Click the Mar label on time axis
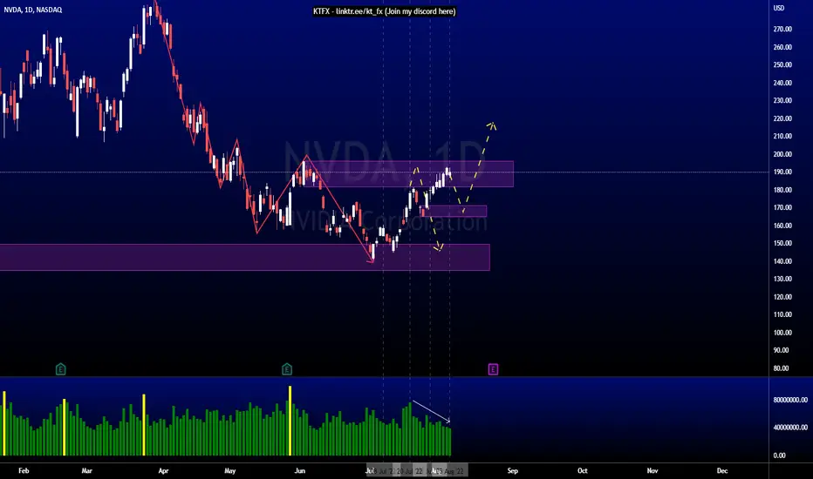 (x=86, y=470)
